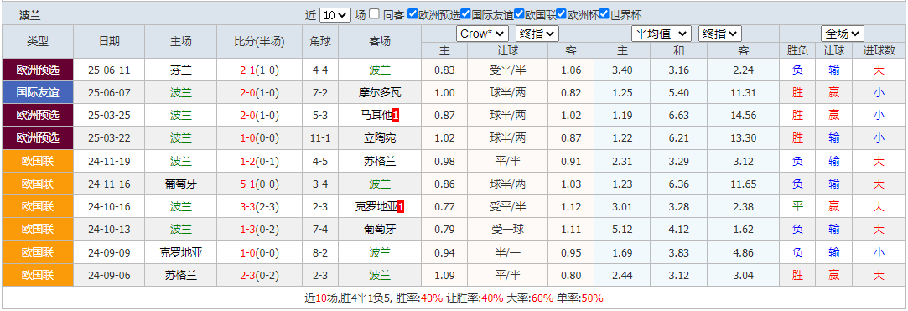Screen dimensions: 908x311
Task: Click the red card badge beside 马耳他
Action: pos(396,116)
